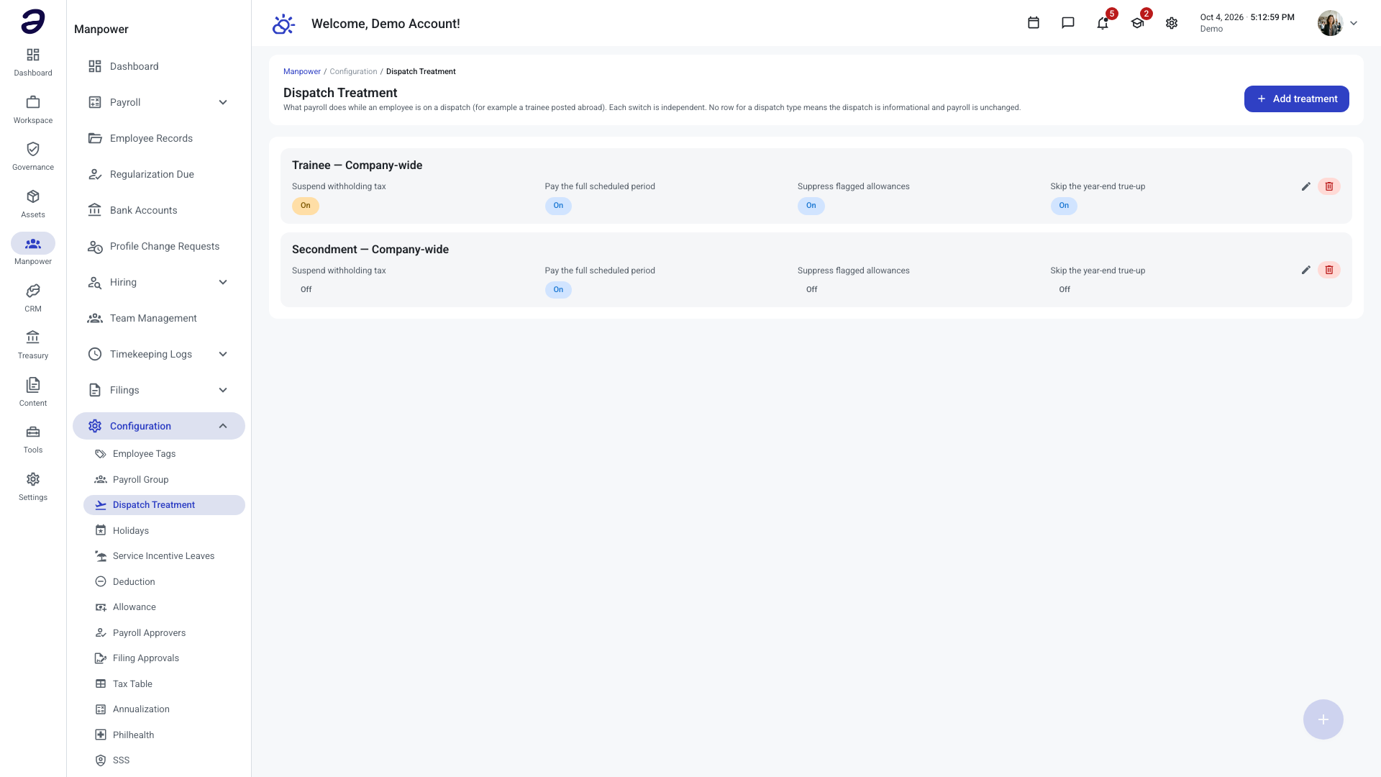Go to Governance in the left rail
This screenshot has height=777, width=1381.
point(33,156)
